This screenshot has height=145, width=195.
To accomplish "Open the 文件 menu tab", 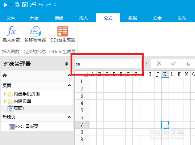I will 11,18.
